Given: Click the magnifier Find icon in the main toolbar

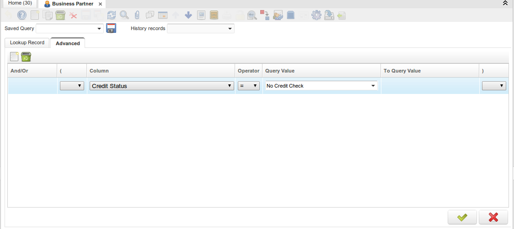Looking at the screenshot, I should tap(124, 15).
